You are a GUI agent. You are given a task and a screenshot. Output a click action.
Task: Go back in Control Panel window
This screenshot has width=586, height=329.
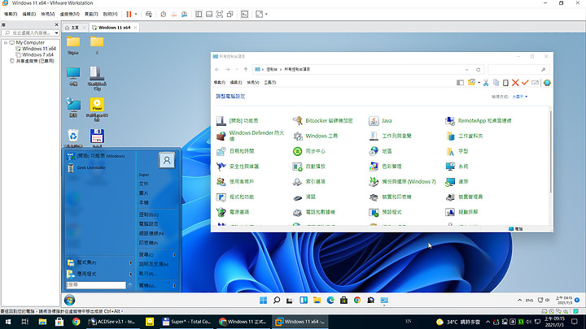point(217,70)
